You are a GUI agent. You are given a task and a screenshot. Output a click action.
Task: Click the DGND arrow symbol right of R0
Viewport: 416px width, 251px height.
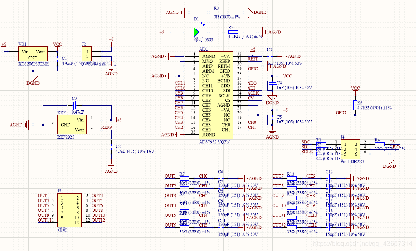coord(250,13)
